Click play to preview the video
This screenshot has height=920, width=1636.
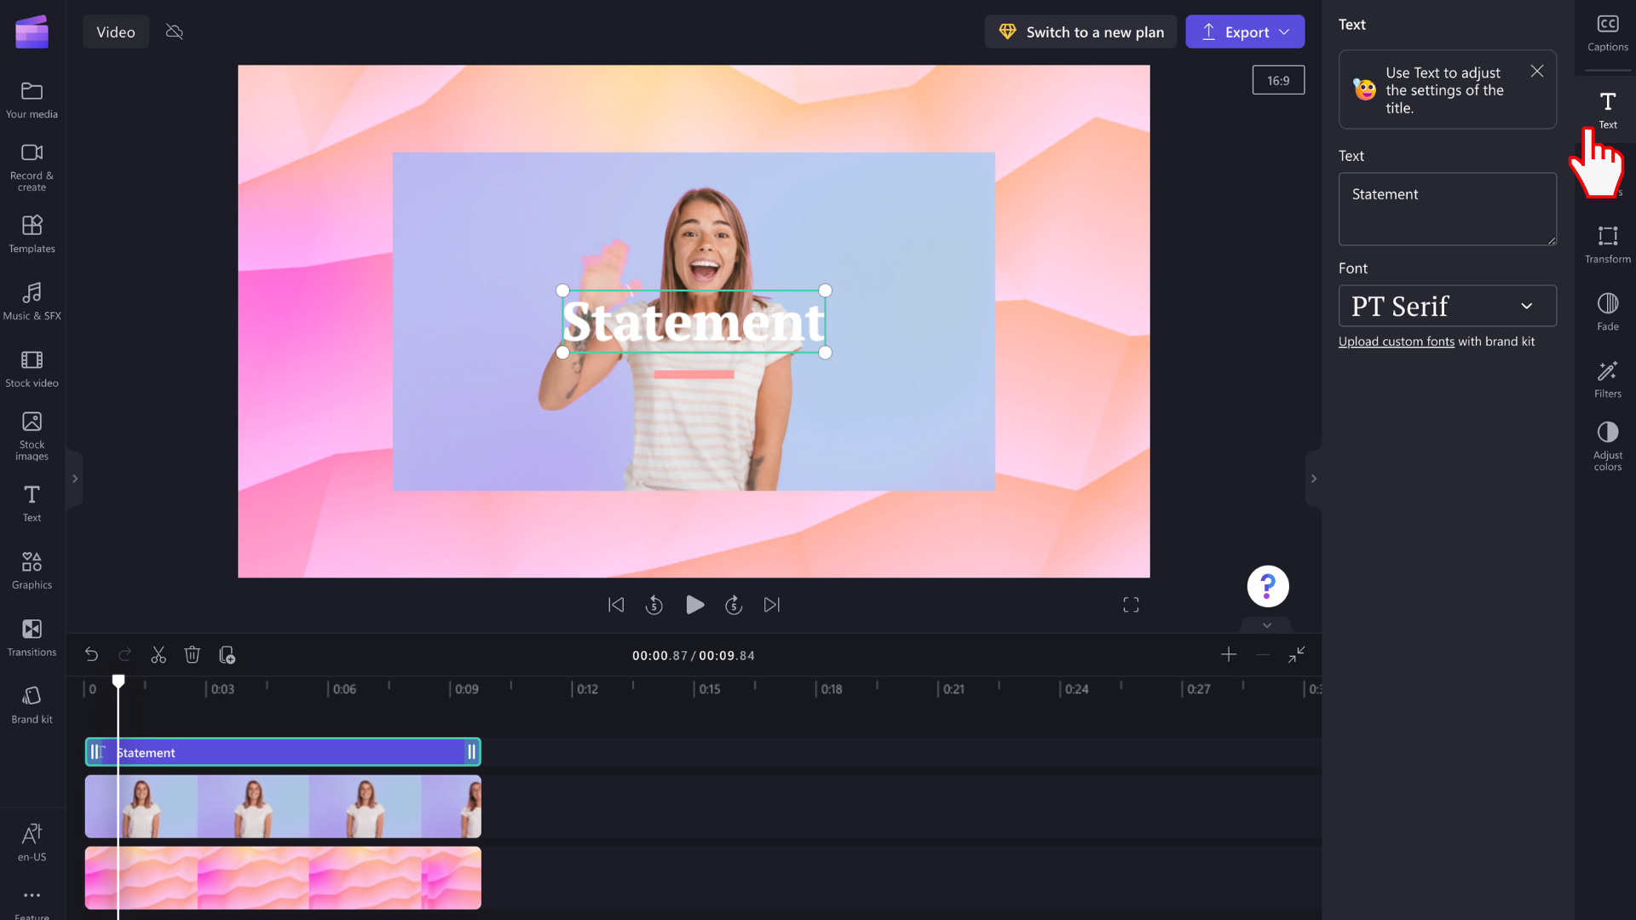pos(694,606)
